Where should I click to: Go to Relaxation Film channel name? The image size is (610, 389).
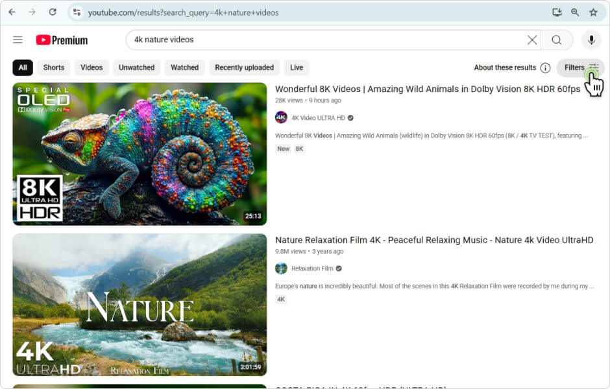[x=312, y=268]
